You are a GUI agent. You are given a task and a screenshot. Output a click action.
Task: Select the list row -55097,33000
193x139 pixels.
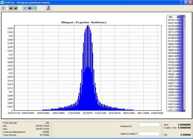tap(175, 77)
